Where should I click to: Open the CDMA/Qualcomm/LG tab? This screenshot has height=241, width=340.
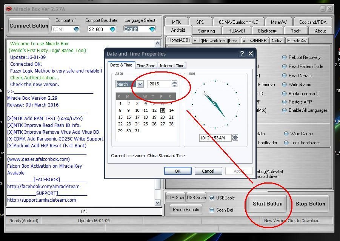coord(238,22)
